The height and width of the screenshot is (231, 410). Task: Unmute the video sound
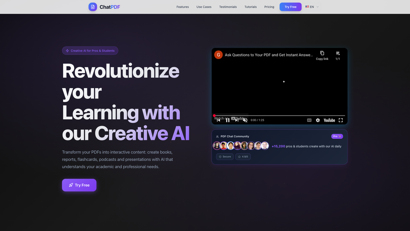point(245,120)
